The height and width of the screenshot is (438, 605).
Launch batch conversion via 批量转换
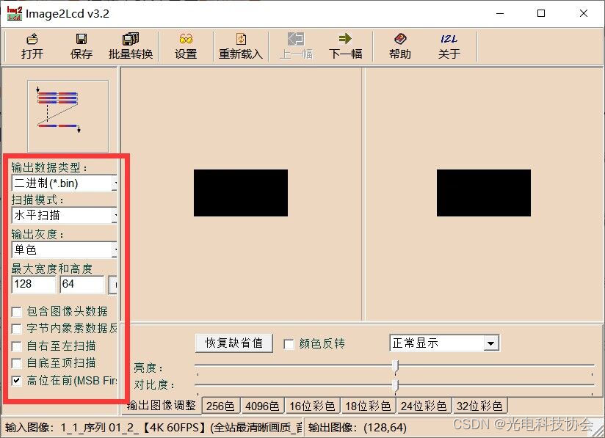click(132, 45)
